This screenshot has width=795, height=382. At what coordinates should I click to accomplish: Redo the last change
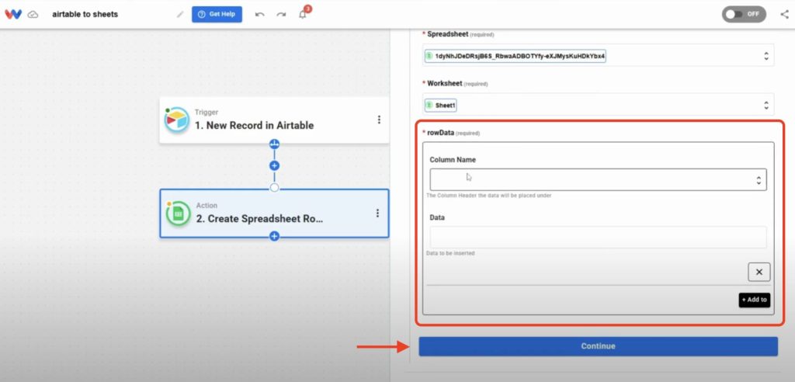click(x=281, y=14)
